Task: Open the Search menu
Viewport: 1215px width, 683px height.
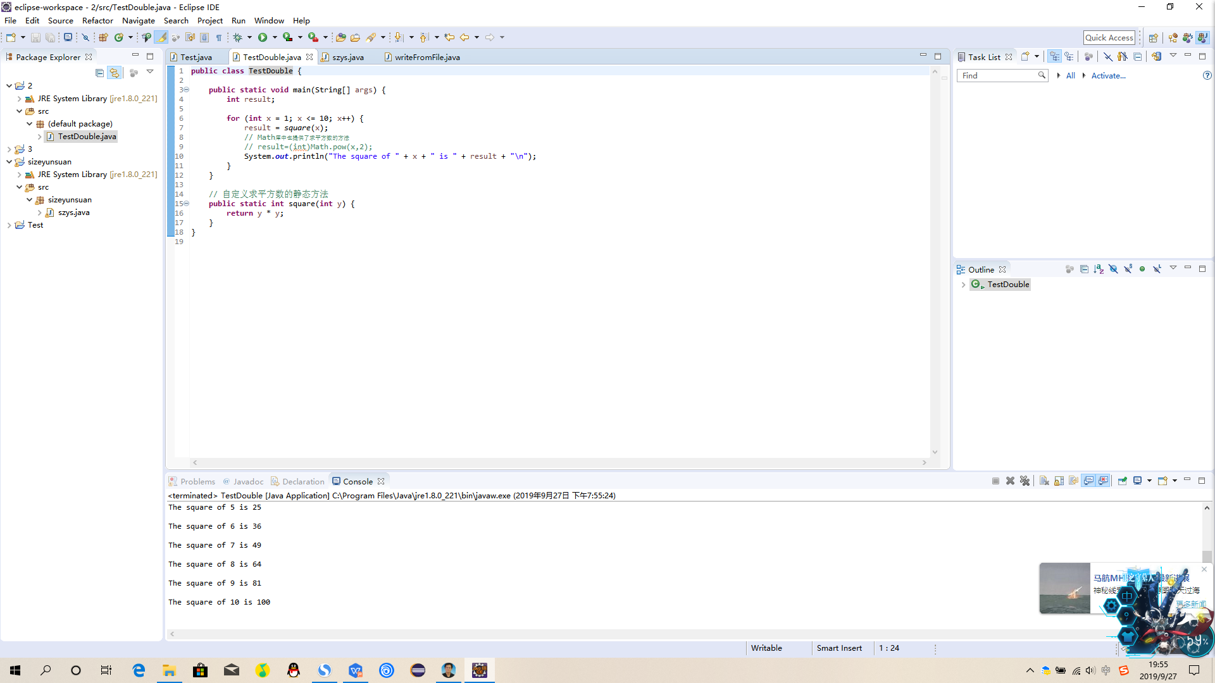Action: tap(175, 20)
